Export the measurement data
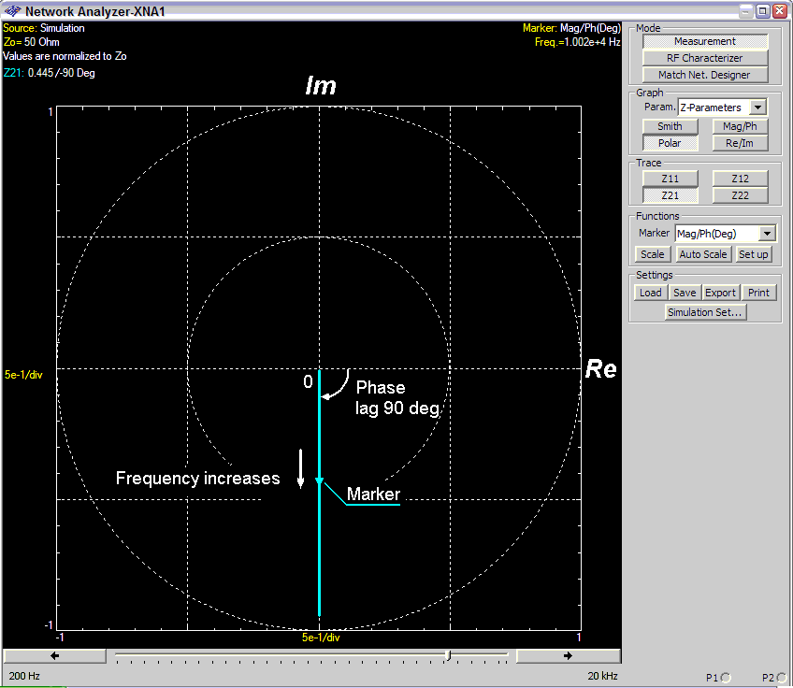793x688 pixels. pyautogui.click(x=720, y=293)
